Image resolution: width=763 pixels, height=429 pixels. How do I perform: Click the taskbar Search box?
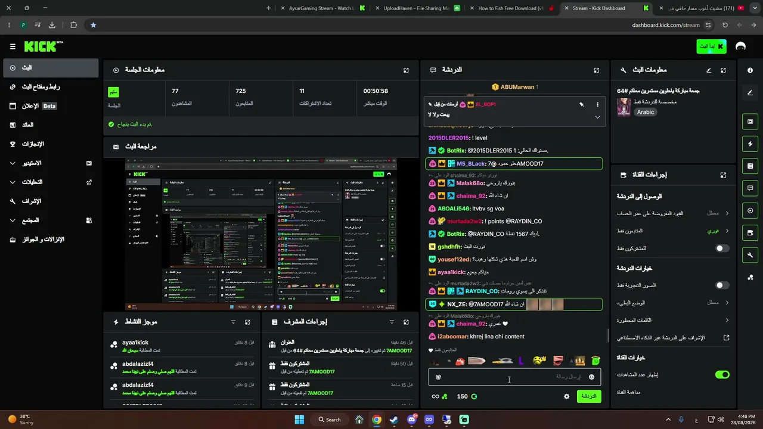(330, 419)
